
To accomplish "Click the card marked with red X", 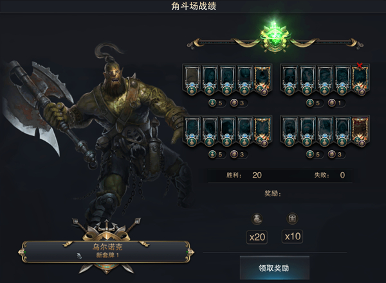I will click(360, 79).
